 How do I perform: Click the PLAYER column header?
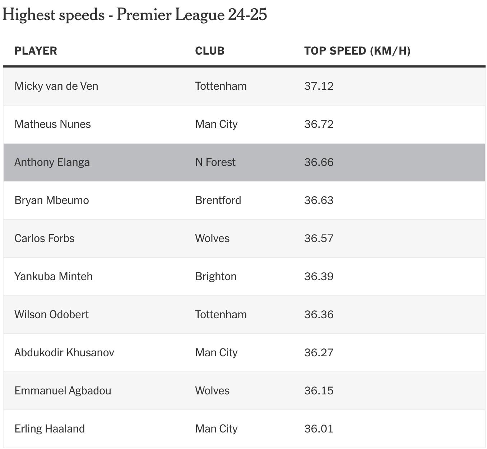tap(36, 51)
